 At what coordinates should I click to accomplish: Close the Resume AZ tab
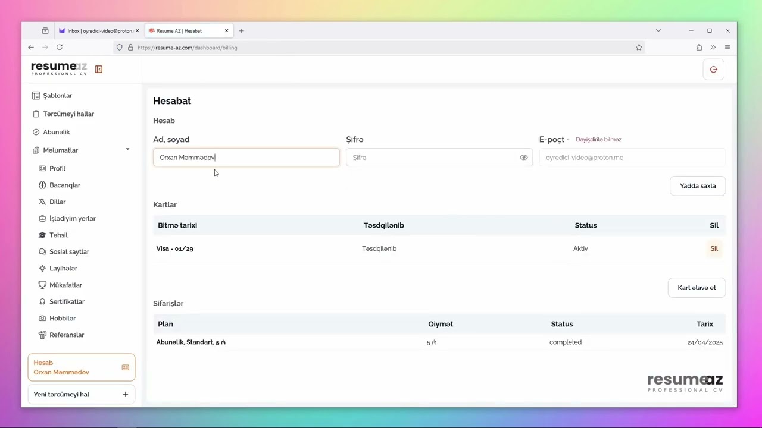coord(226,31)
